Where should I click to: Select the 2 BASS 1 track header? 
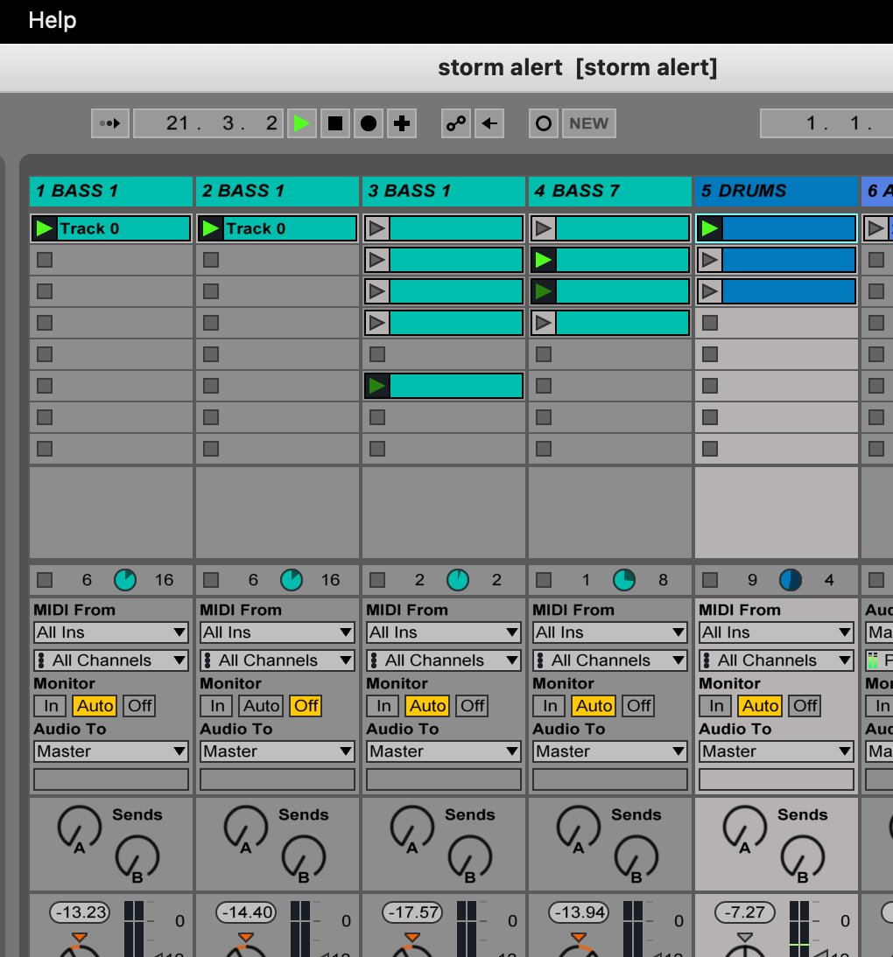click(278, 191)
